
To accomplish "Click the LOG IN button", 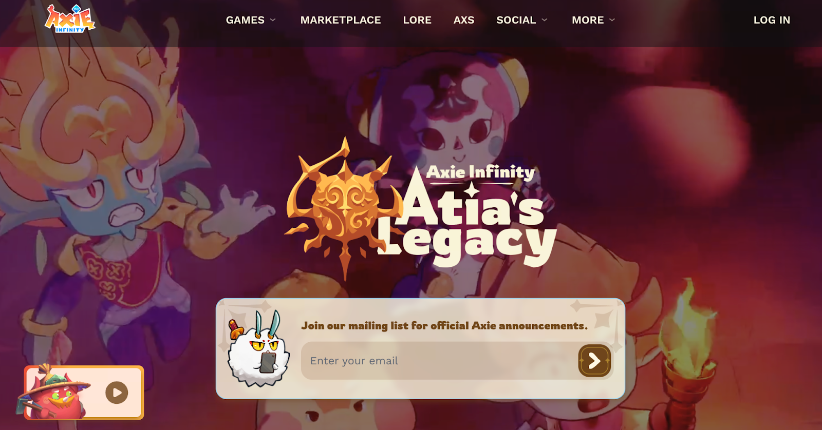I will pos(772,20).
